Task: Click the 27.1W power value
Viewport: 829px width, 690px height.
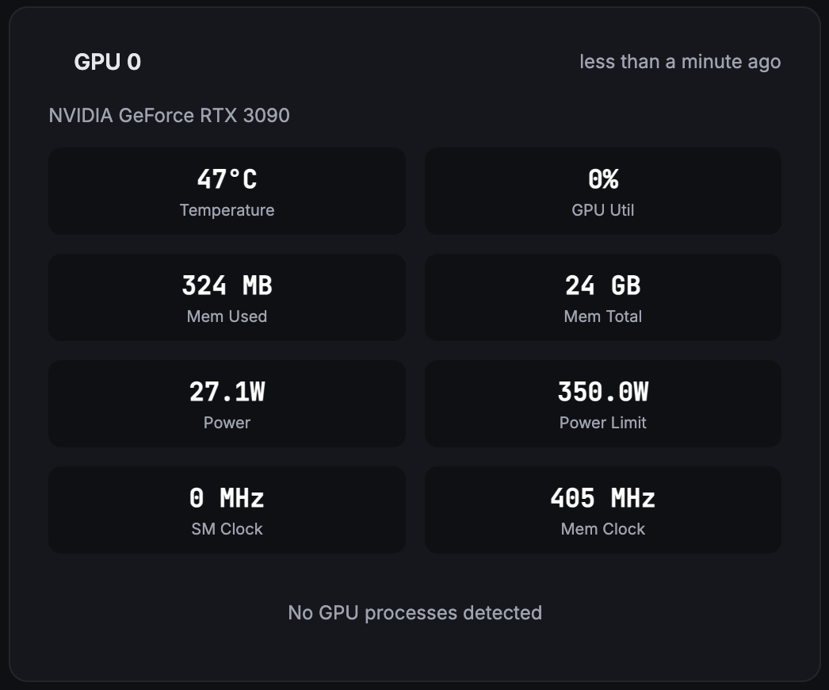Action: coord(227,392)
